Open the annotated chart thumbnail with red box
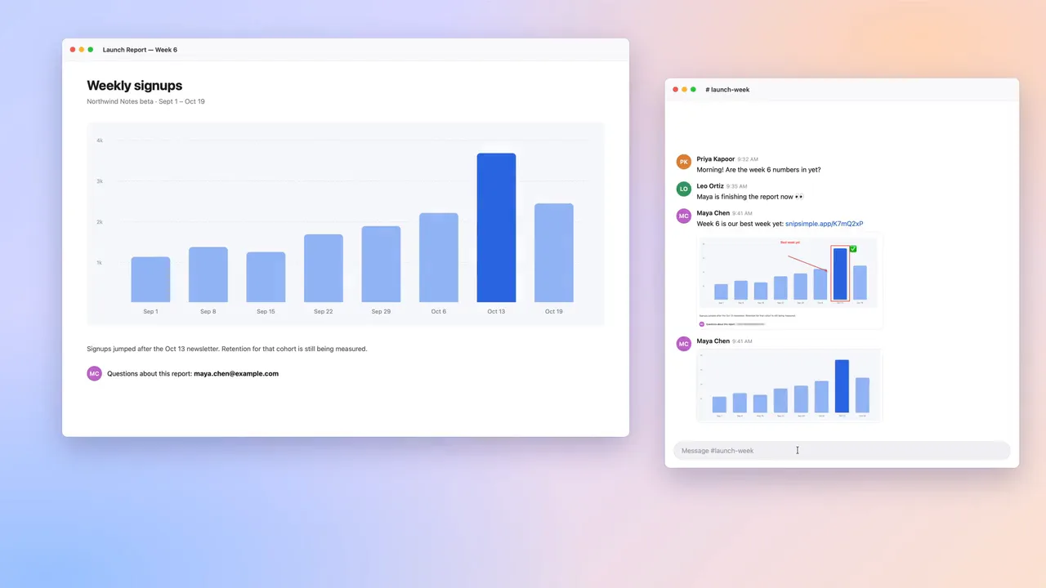This screenshot has height=588, width=1046. 789,281
